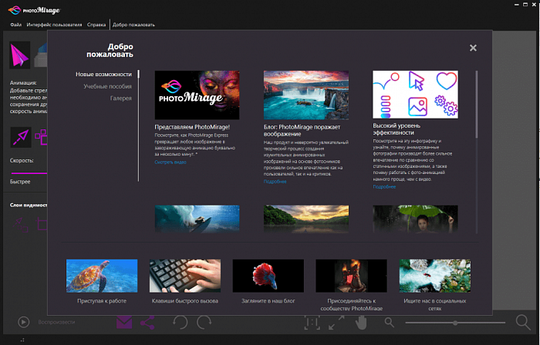The width and height of the screenshot is (540, 345).
Task: Click Подробнее under the blog article
Action: (x=275, y=182)
